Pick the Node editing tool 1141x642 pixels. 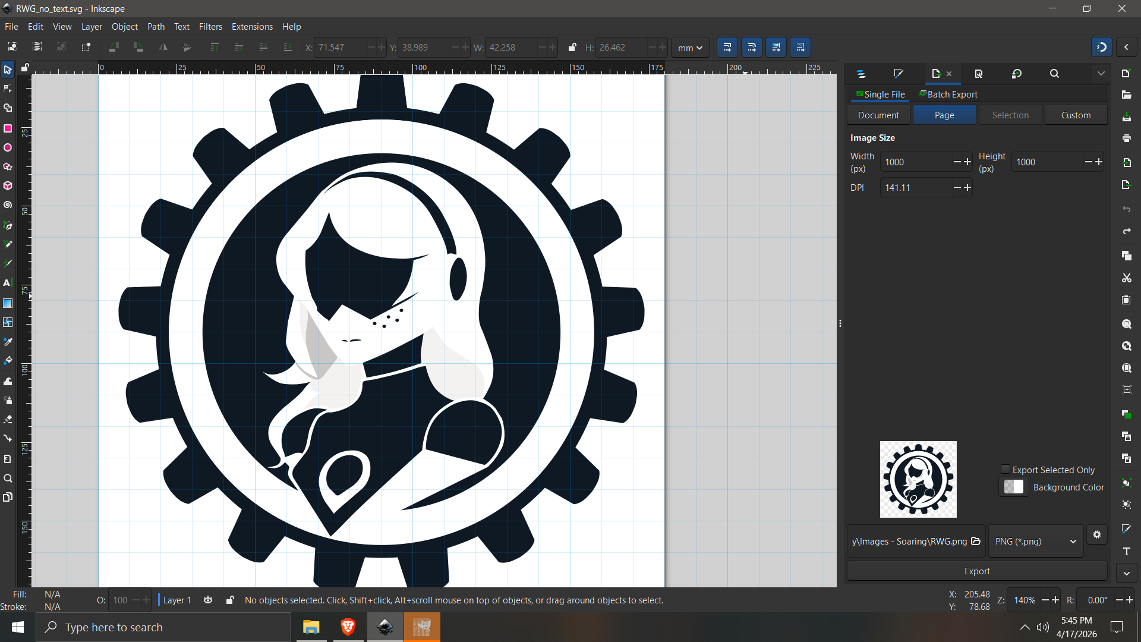point(8,89)
